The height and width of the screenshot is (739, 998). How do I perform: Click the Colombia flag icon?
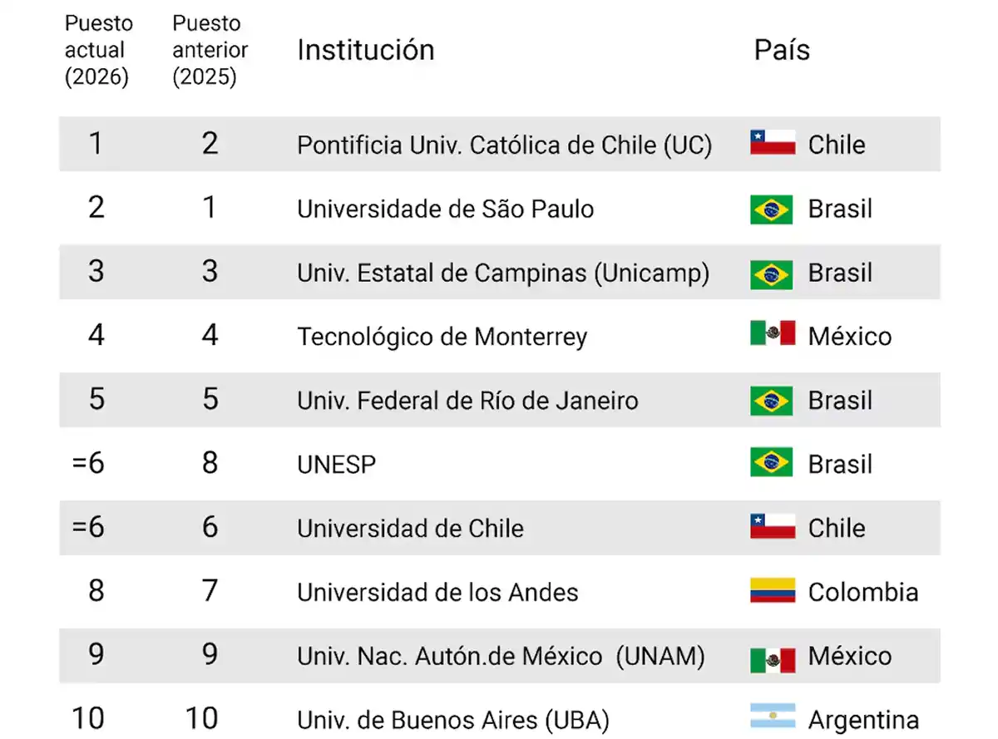[x=772, y=591]
